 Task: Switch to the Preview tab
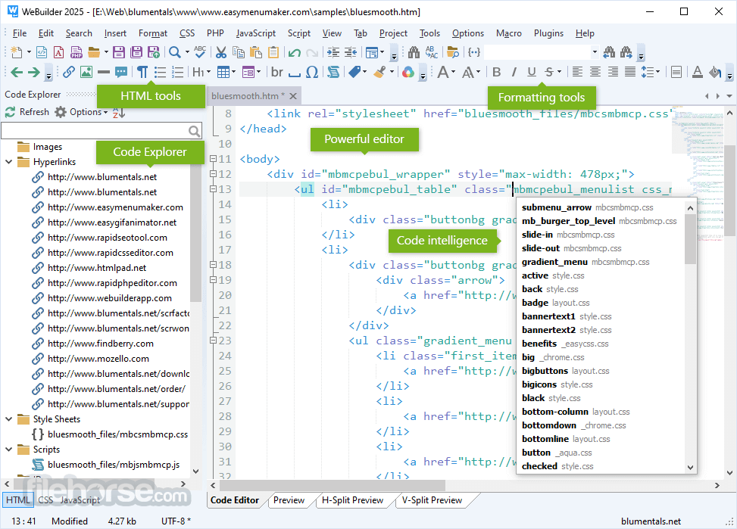(x=289, y=500)
